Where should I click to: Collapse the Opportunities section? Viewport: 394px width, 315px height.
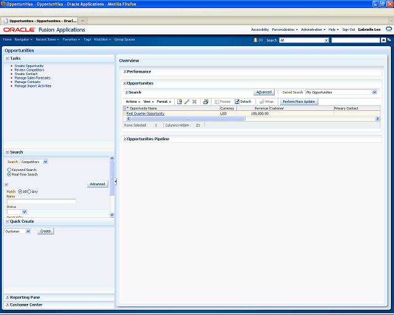124,83
